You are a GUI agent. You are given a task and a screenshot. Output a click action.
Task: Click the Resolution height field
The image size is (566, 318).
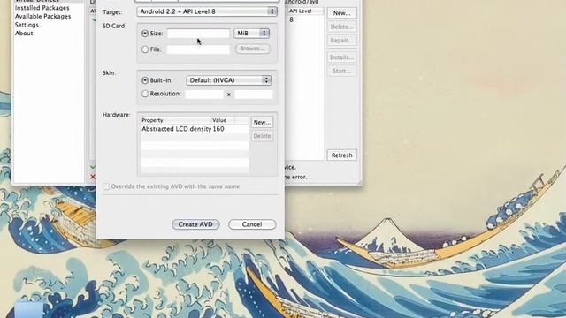point(254,95)
